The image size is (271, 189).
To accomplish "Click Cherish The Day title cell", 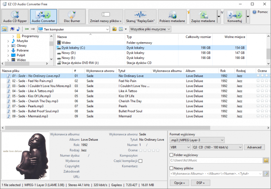I will coord(130,101).
